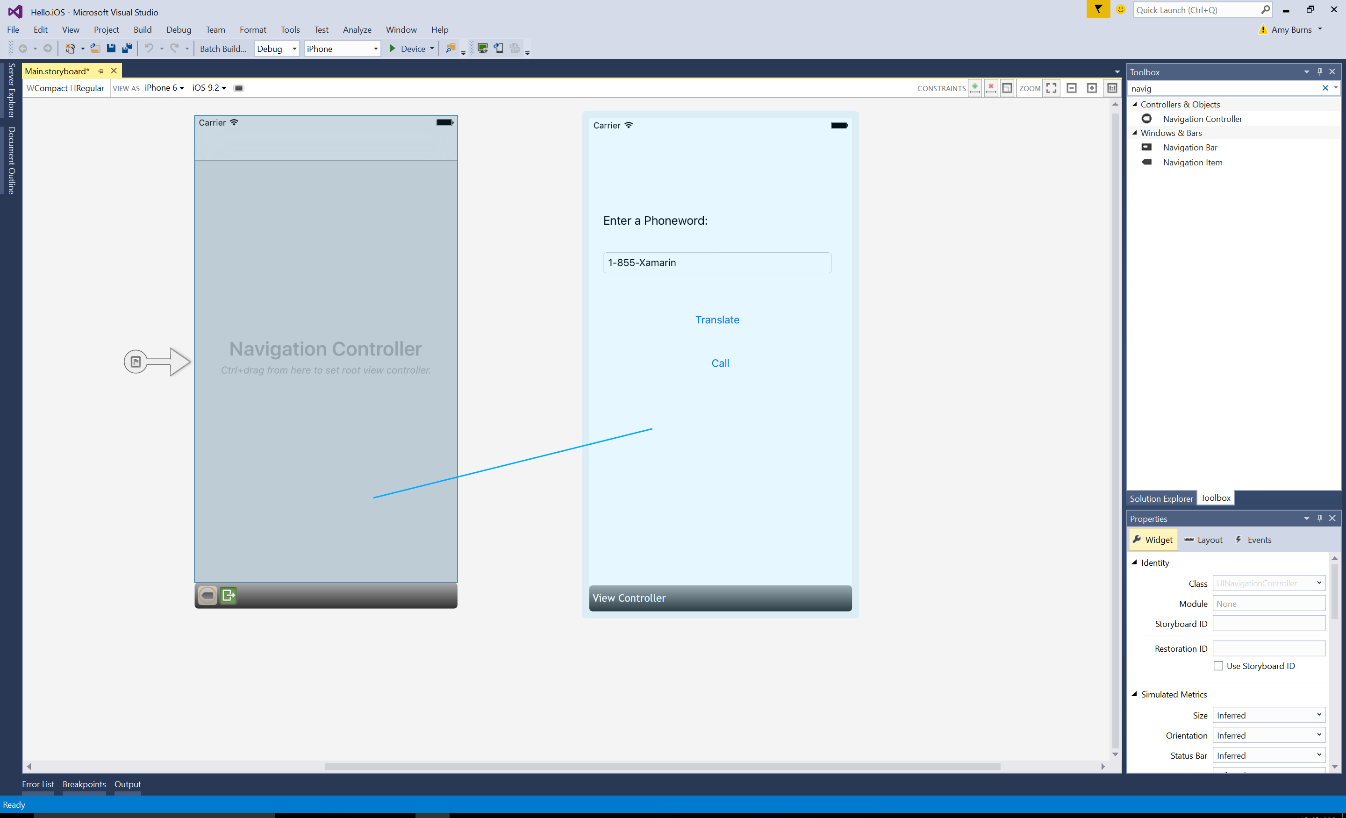The width and height of the screenshot is (1346, 818).
Task: Click the Call button in View Controller
Action: click(720, 363)
